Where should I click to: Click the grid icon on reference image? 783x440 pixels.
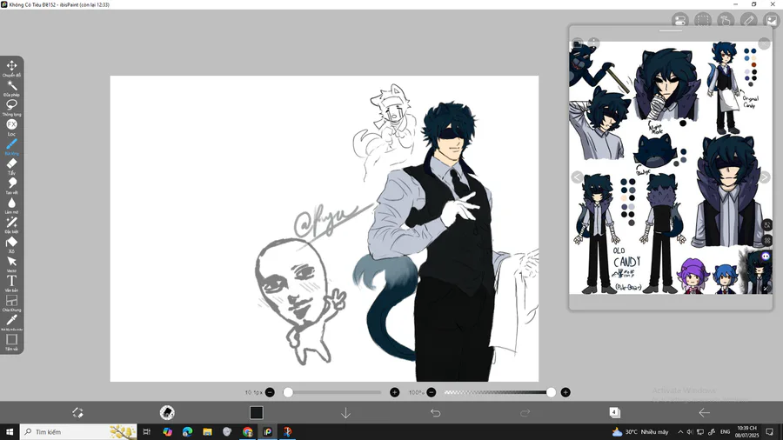767,241
